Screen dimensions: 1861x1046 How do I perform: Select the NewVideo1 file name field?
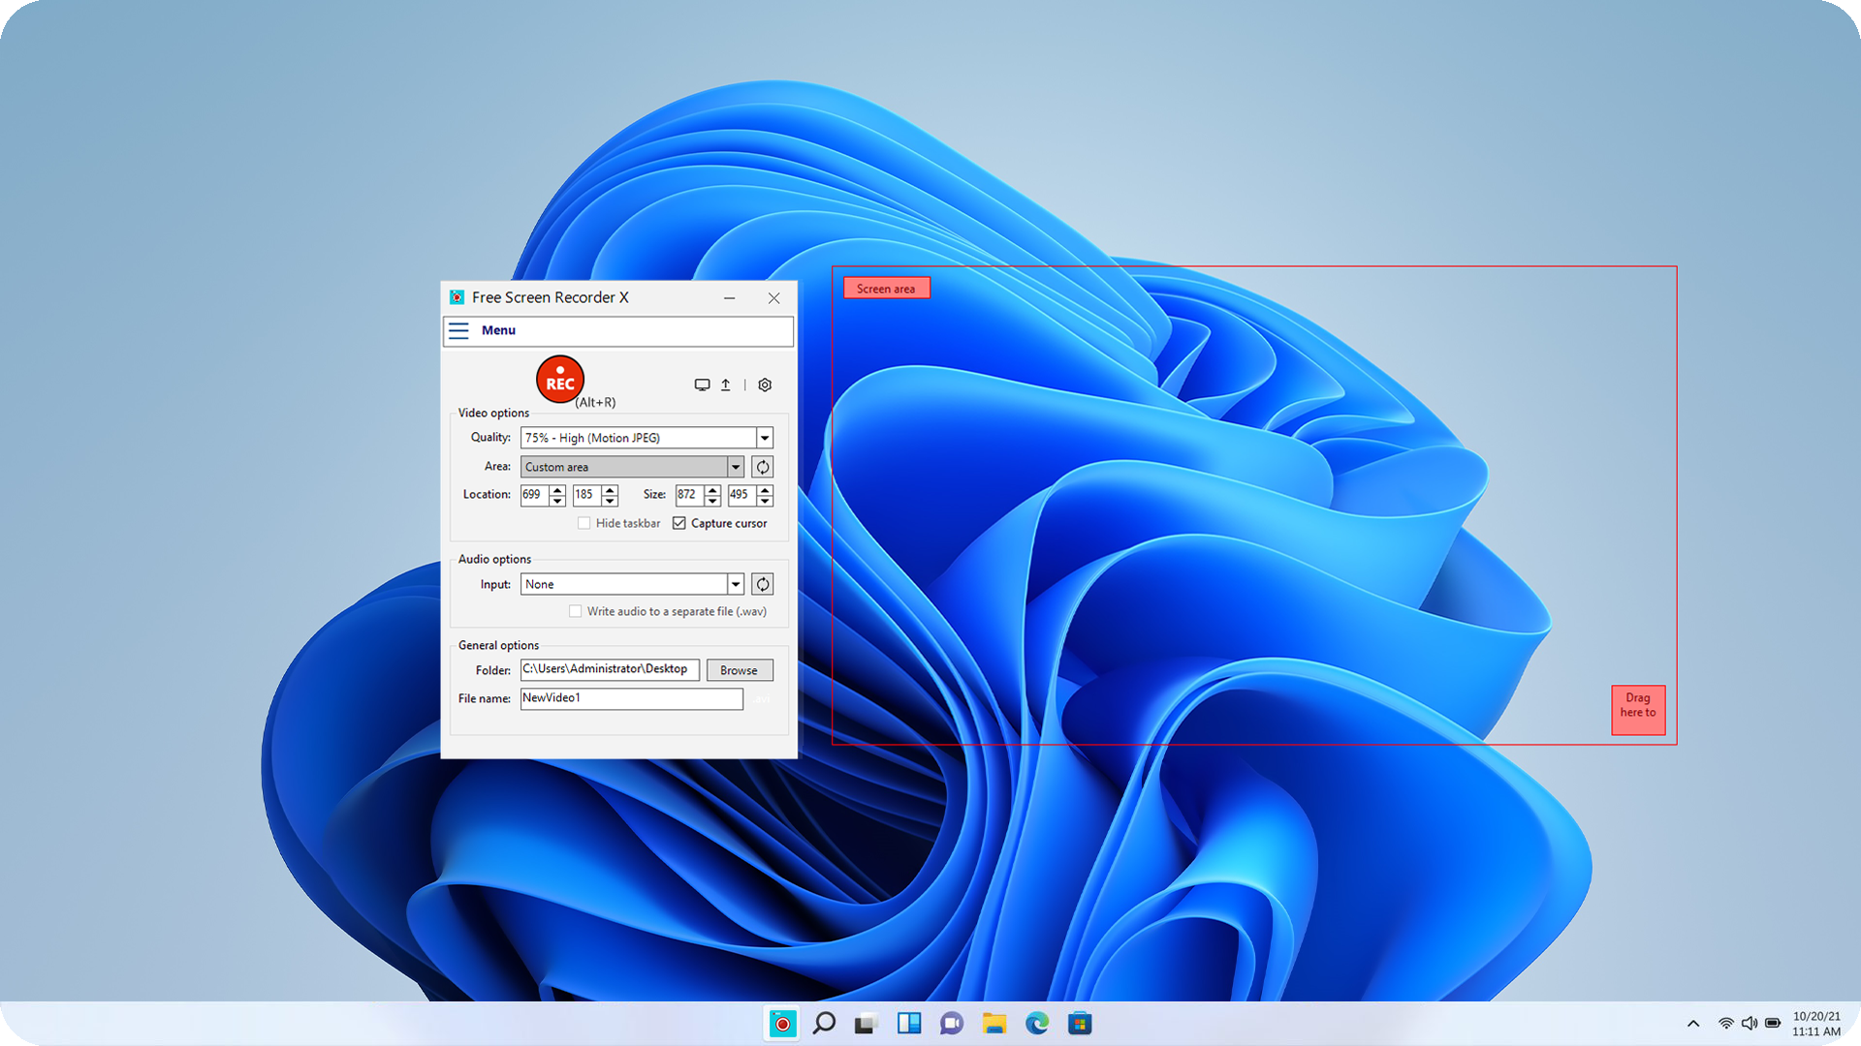click(x=631, y=698)
